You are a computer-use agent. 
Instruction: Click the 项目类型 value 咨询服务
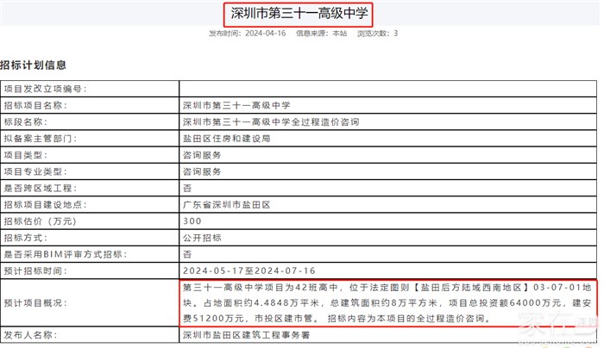[x=202, y=154]
